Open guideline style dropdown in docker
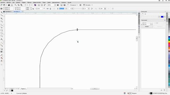 click(x=159, y=17)
